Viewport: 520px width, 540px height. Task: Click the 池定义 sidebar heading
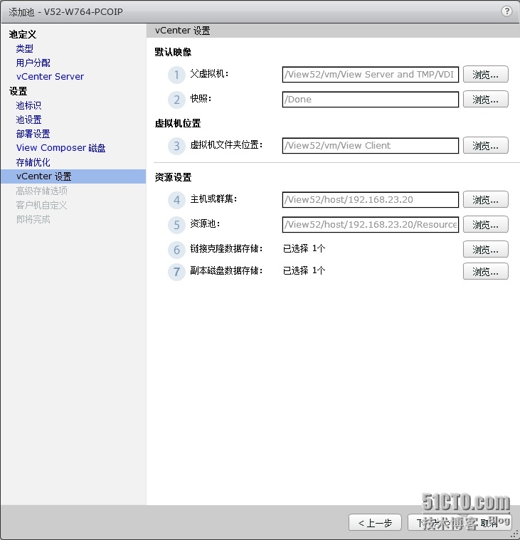[22, 34]
